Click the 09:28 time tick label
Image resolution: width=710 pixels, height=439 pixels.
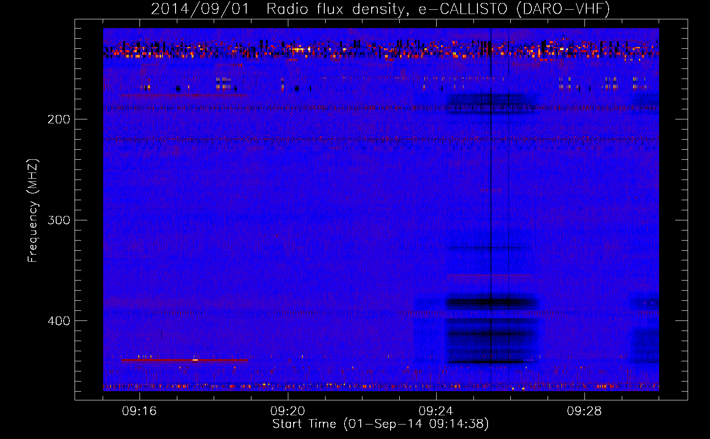(x=584, y=411)
